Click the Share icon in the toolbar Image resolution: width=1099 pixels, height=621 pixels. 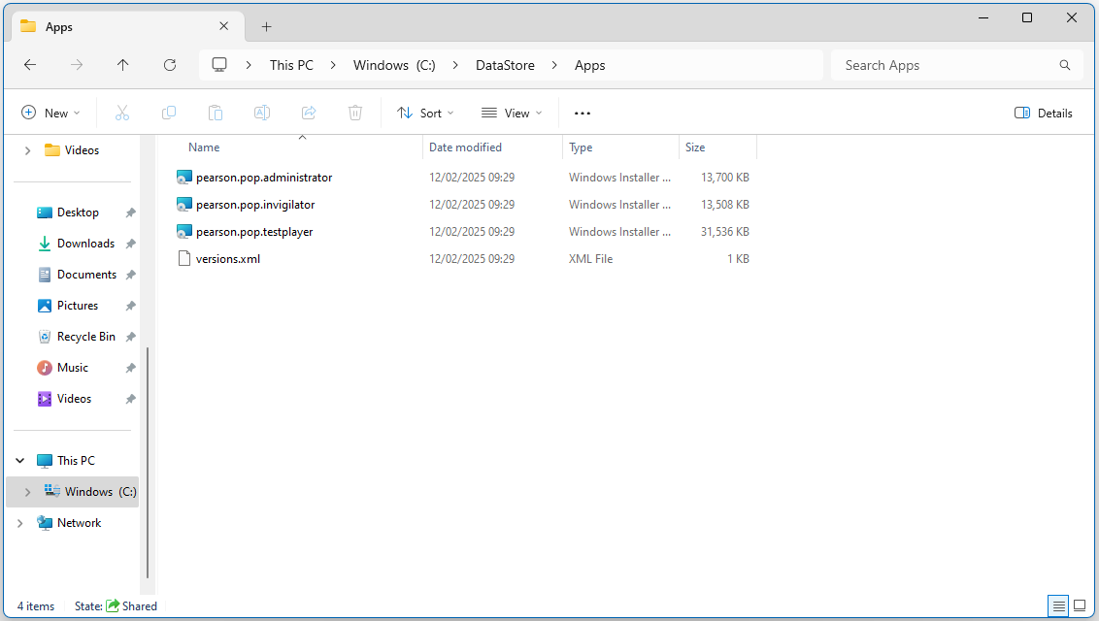[309, 113]
